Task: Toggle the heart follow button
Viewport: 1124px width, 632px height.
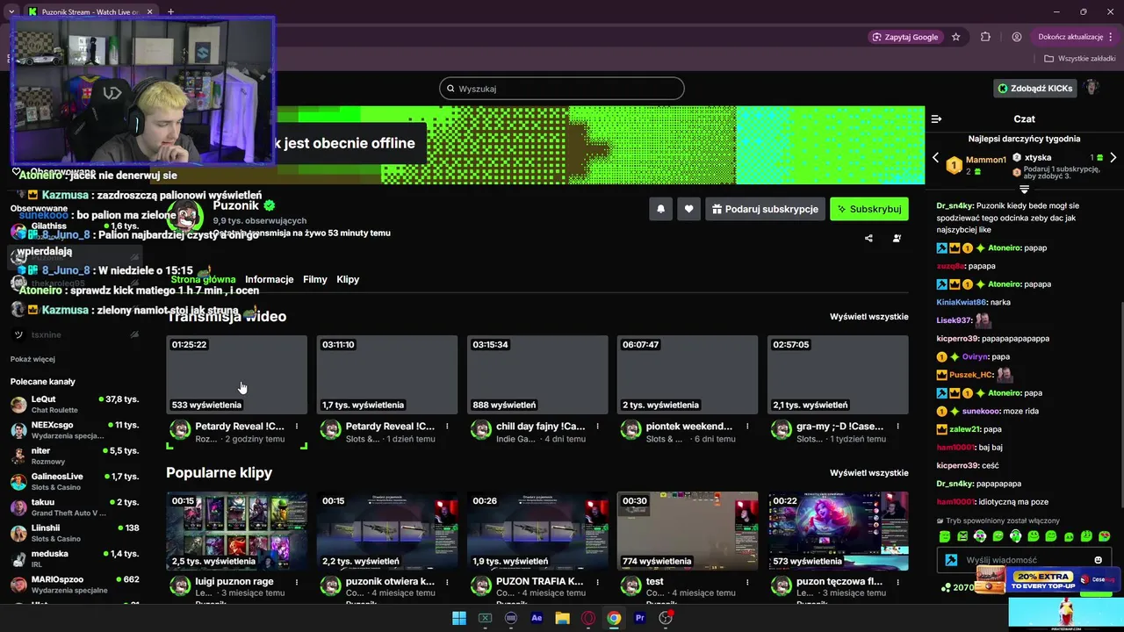Action: point(688,209)
